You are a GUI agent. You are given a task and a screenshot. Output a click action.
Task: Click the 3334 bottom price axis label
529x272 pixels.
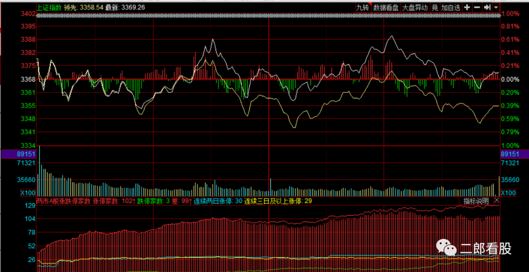[x=28, y=146]
